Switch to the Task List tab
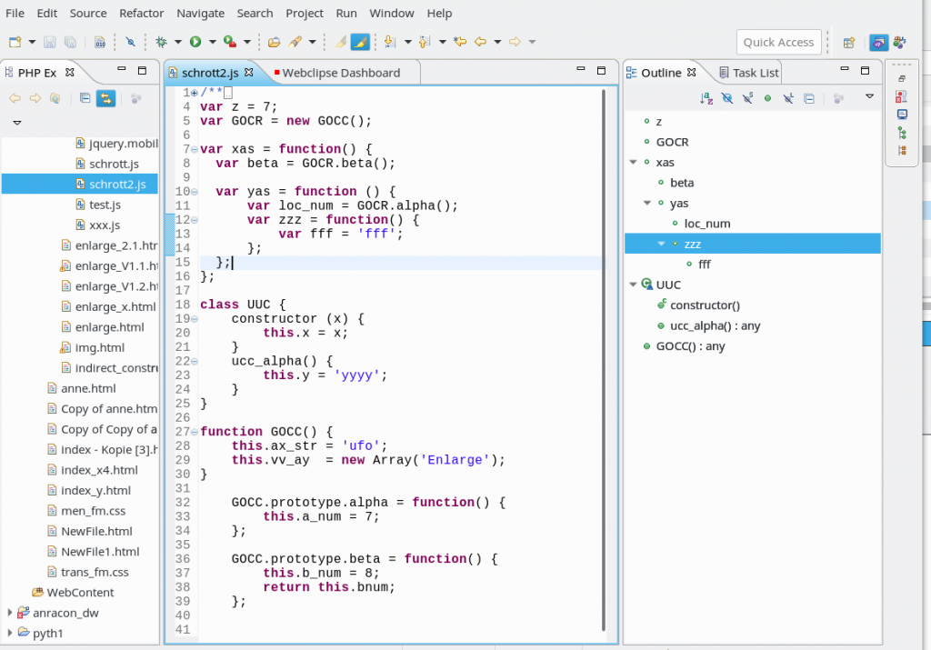Screen dimensions: 931x650 pos(755,73)
